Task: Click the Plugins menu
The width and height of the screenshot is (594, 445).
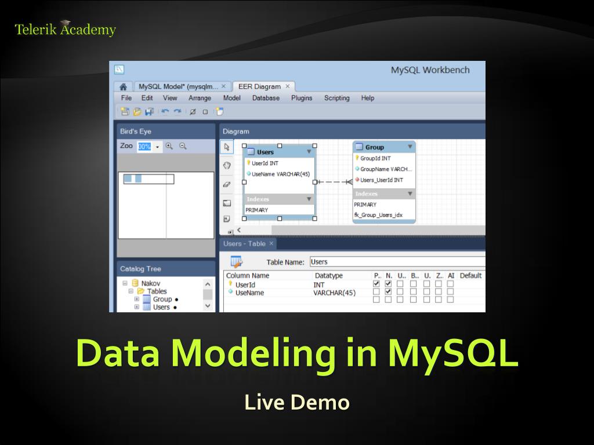Action: pos(302,98)
